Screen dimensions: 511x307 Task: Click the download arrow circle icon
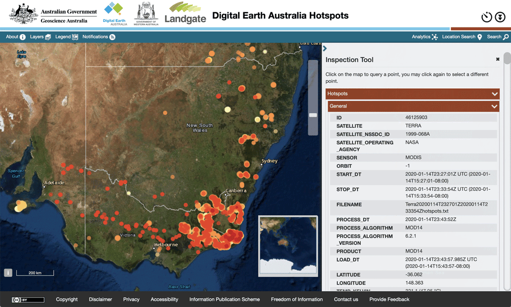pos(500,17)
